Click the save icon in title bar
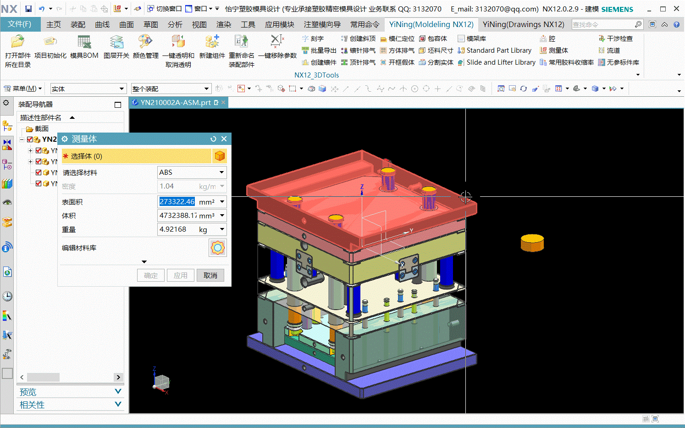Image resolution: width=685 pixels, height=428 pixels. tap(28, 9)
